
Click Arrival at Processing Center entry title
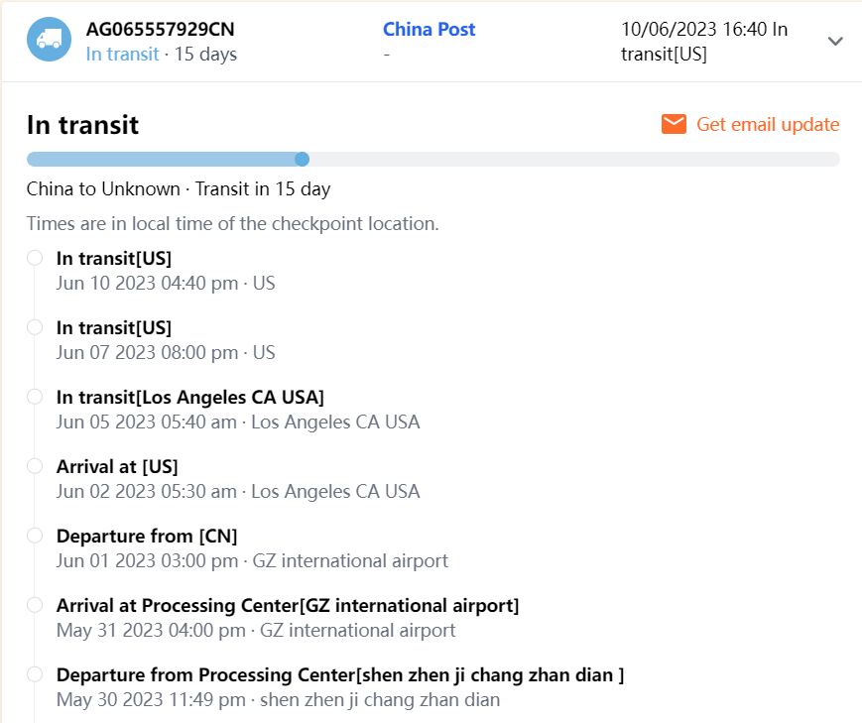tap(288, 605)
